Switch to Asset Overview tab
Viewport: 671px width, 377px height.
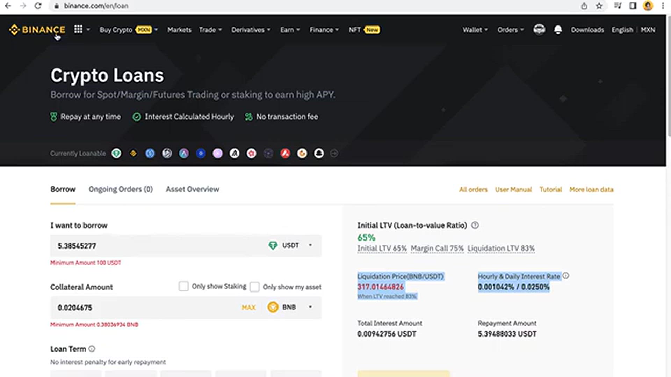[x=193, y=189]
